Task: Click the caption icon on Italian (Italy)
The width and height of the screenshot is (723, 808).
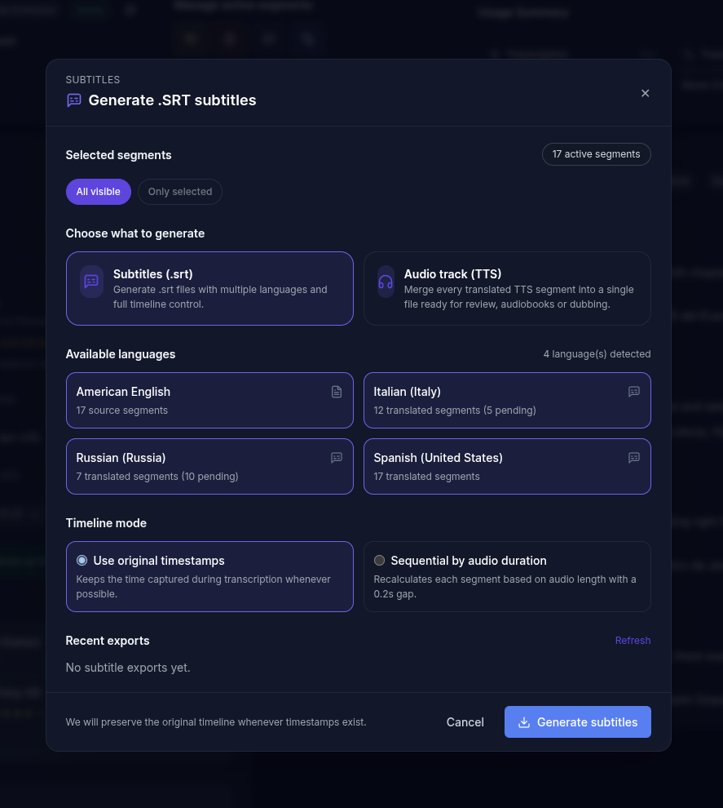Action: tap(634, 392)
